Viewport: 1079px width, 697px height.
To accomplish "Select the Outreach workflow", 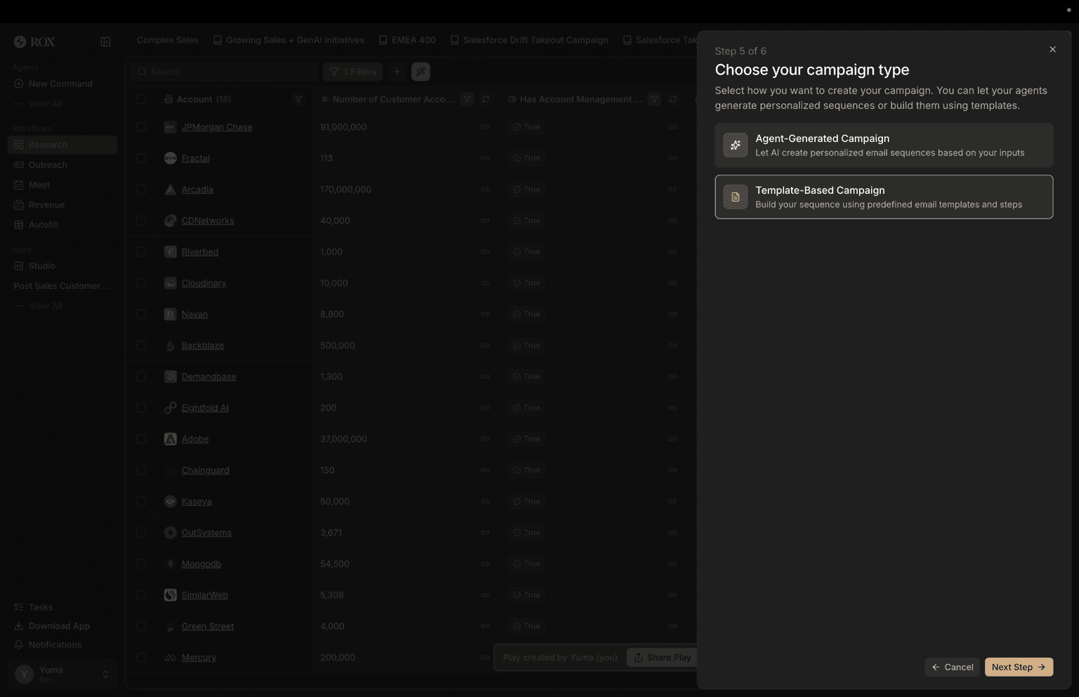I will 48,164.
